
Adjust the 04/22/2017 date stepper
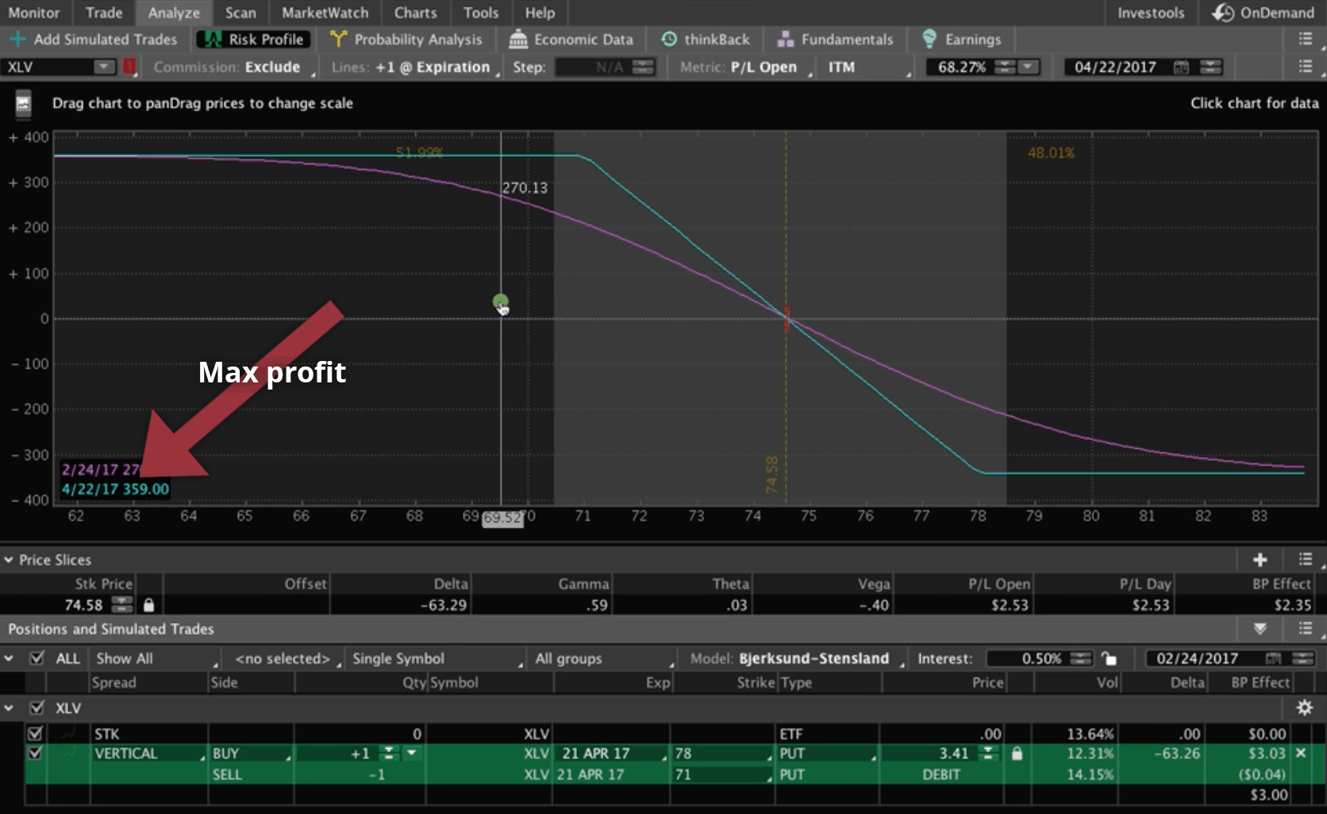point(1210,67)
